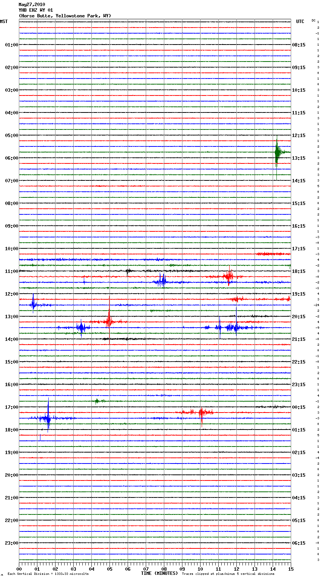Click the 10:15 UTC time label
Viewport: 321px width, 579px height.
tap(299, 90)
